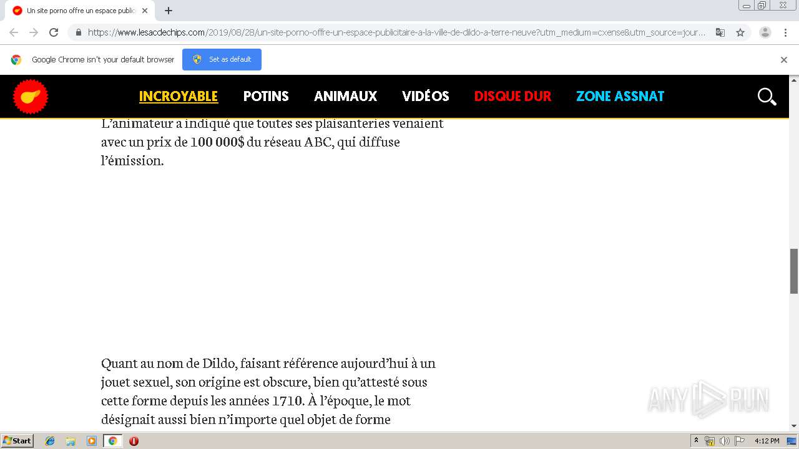Click the scrollbar up arrow

point(794,80)
